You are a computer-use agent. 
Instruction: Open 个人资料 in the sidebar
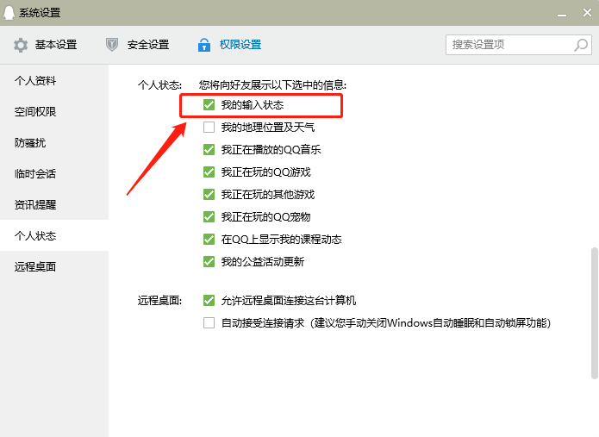(54, 81)
